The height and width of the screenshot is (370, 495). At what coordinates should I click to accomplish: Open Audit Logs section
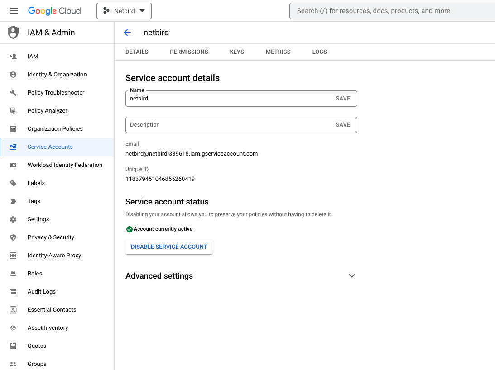click(41, 291)
